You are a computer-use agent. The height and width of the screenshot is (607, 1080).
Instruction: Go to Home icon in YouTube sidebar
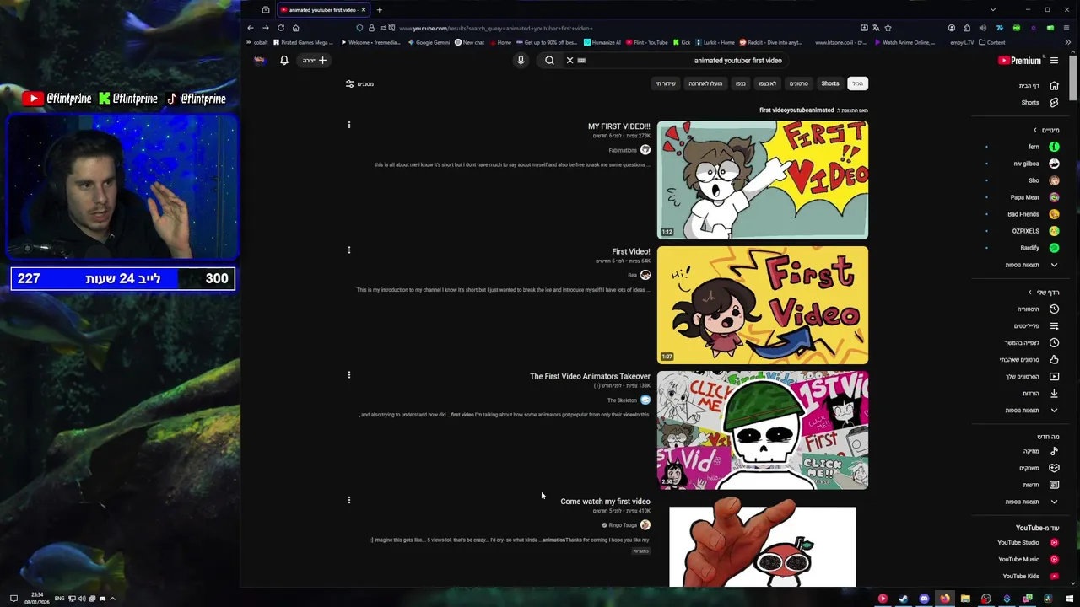point(1054,86)
